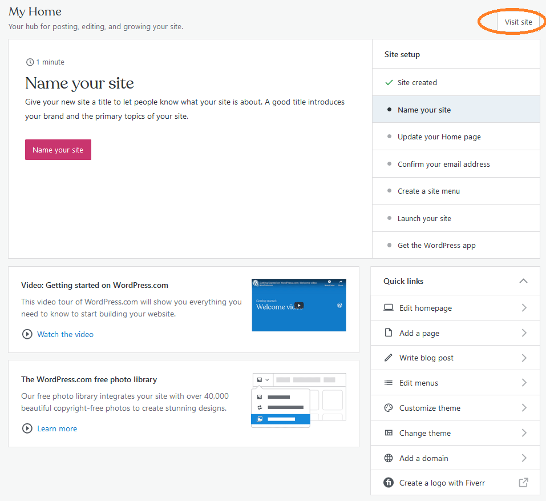
Task: Click the pink Name your site button
Action: coord(58,149)
